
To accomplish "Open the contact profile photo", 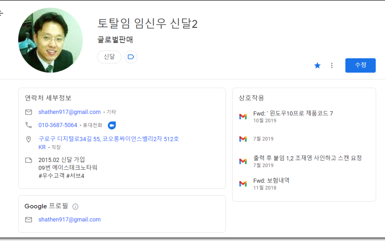I will pyautogui.click(x=50, y=40).
